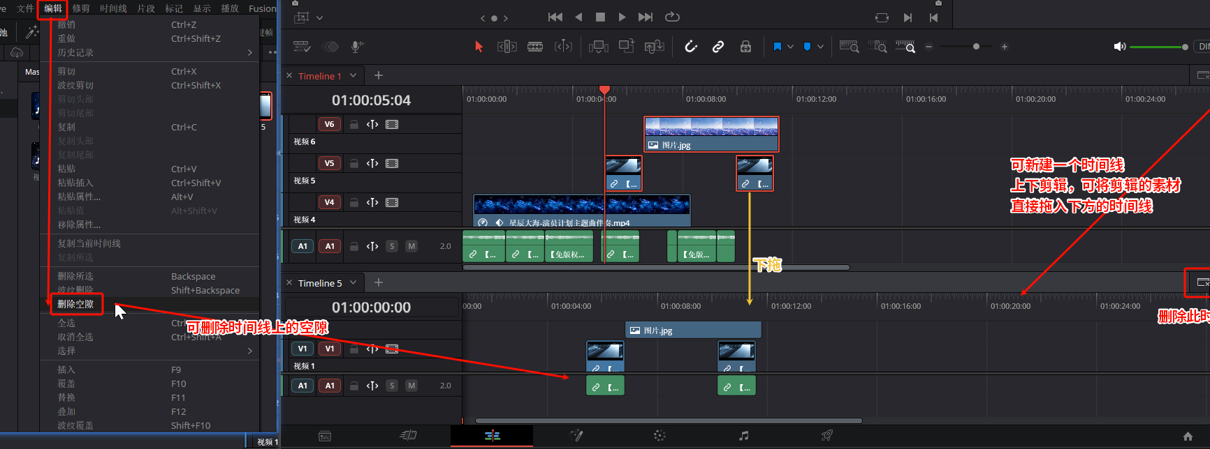Open the 时间线 menu
The image size is (1210, 449).
[x=113, y=8]
